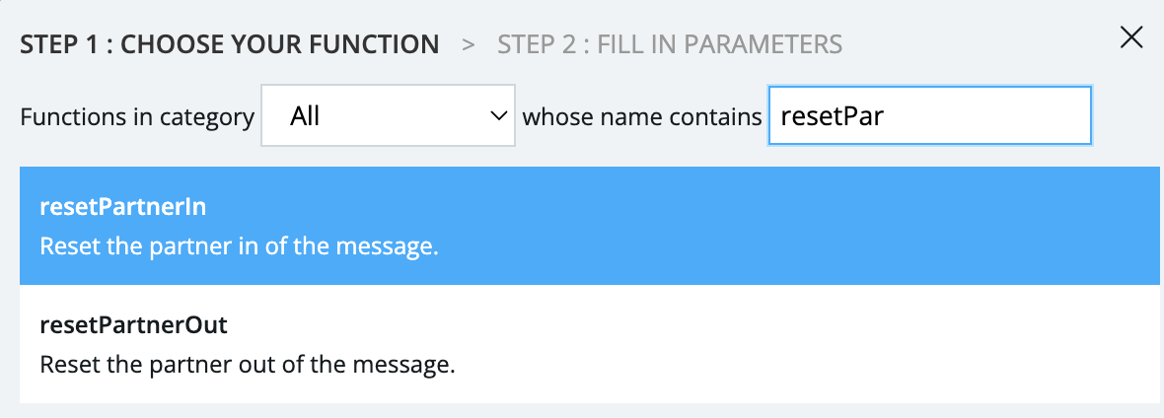The height and width of the screenshot is (418, 1164).
Task: Click the 'resetPar' text in the search box
Action: [x=832, y=116]
